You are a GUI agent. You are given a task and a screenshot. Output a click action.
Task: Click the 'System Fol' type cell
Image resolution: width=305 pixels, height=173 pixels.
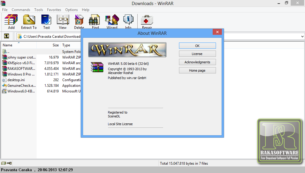point(71,52)
